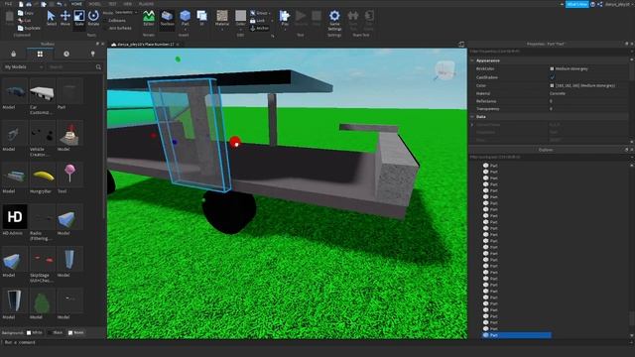Click the Group button
The height and width of the screenshot is (357, 635).
point(260,13)
